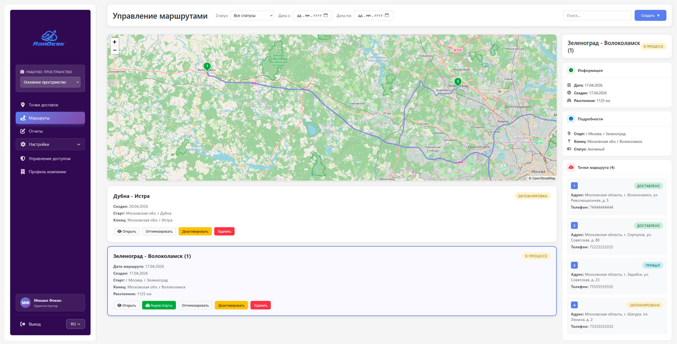The height and width of the screenshot is (344, 677).
Task: Click the blue info icon beside Подробности
Action: coord(571,119)
